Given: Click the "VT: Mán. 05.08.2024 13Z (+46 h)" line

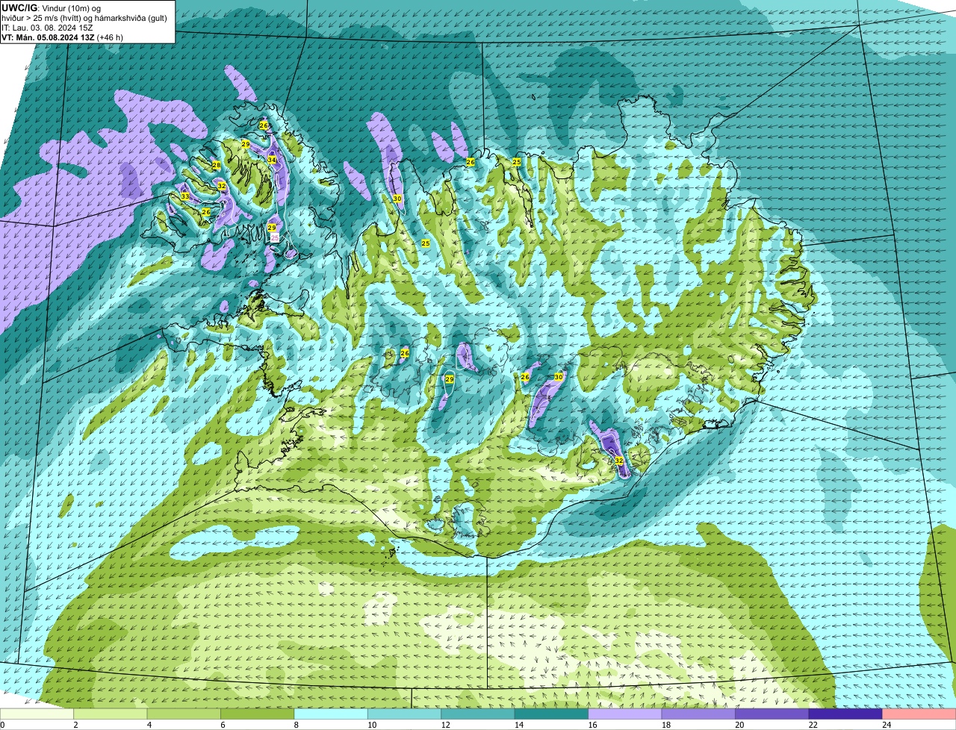Looking at the screenshot, I should click(x=63, y=37).
